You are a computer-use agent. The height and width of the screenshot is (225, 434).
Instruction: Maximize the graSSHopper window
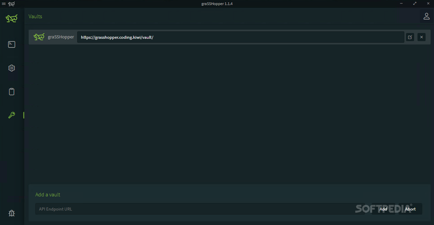tap(415, 3)
